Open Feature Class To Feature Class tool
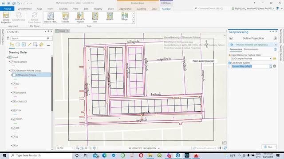The image size is (284, 159). pyautogui.click(x=51, y=18)
